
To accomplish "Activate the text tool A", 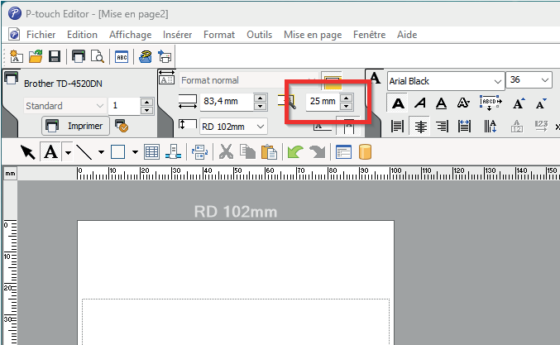I will click(50, 152).
